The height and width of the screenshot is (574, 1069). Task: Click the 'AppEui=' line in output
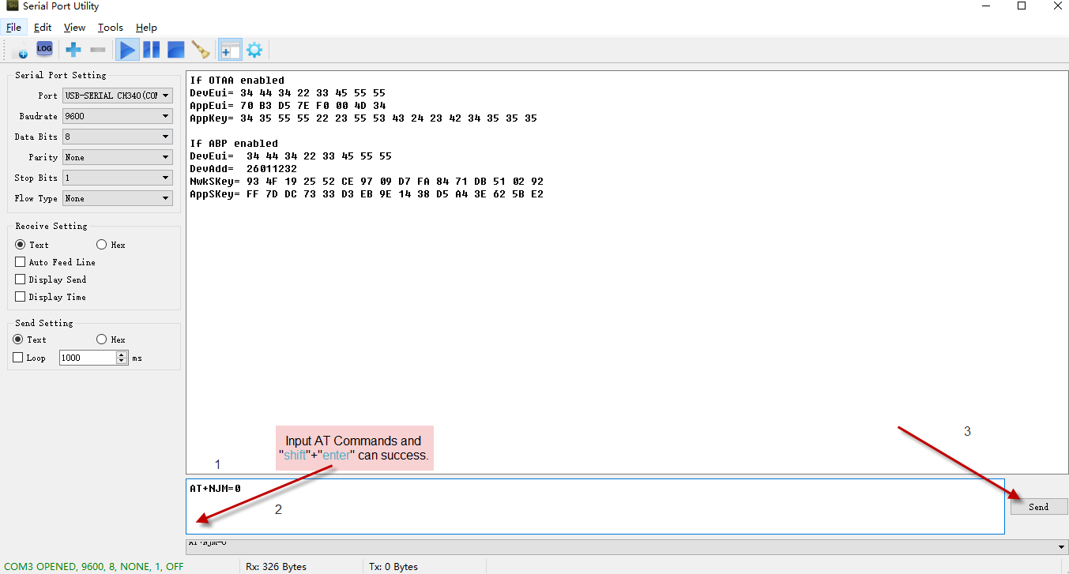[x=288, y=106]
